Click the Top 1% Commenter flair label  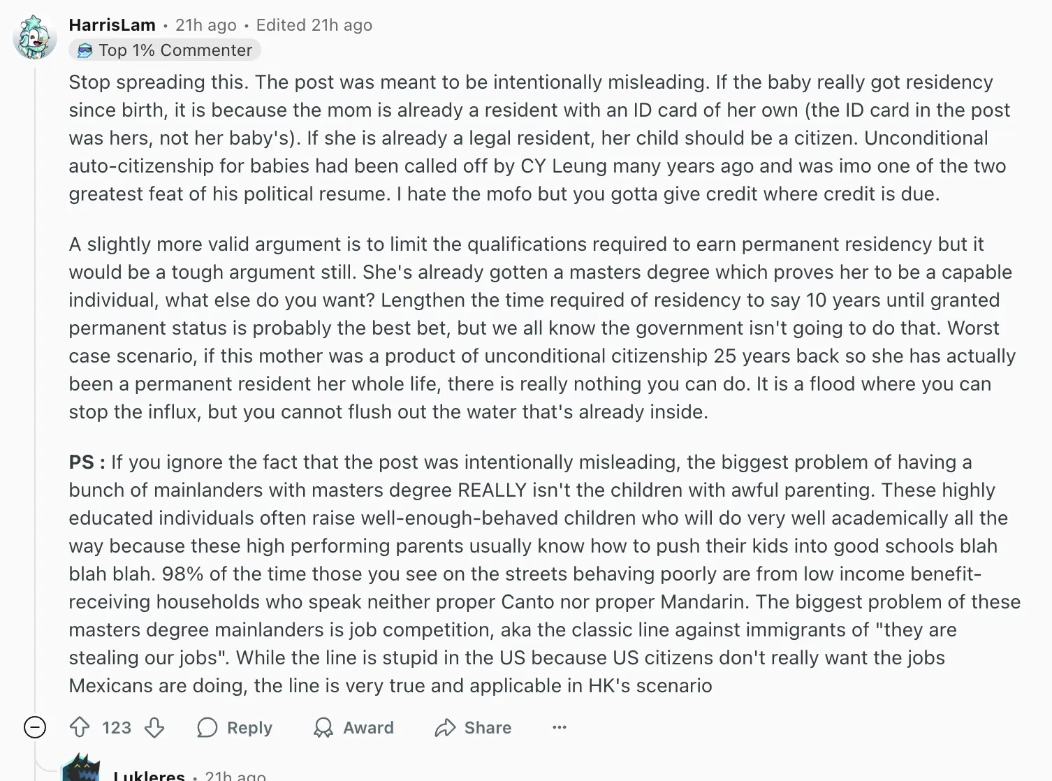click(175, 50)
